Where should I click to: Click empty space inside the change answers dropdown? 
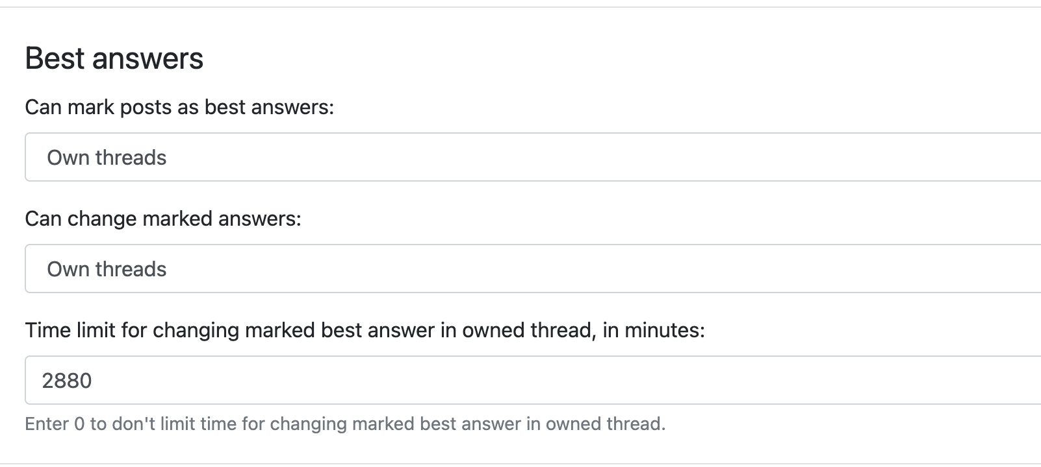(650, 269)
